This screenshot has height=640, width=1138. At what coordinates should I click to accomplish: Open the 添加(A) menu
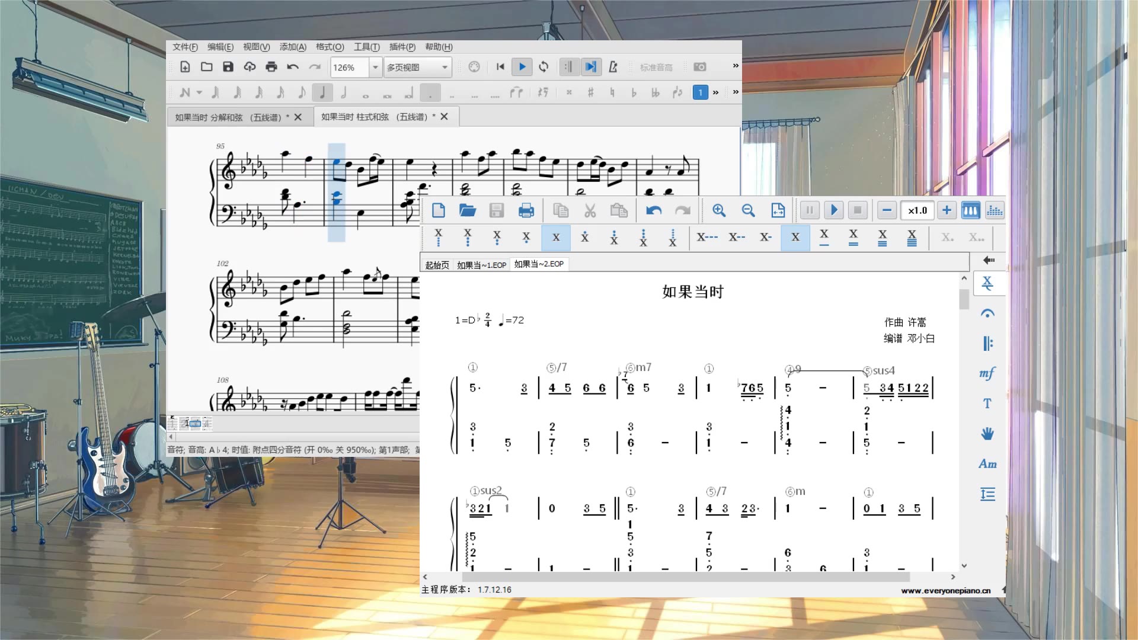(x=293, y=47)
